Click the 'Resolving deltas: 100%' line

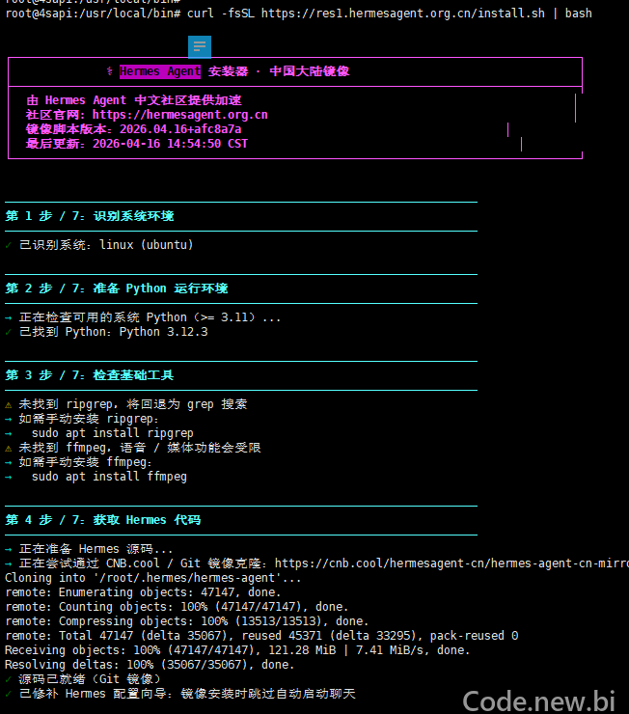pos(150,665)
